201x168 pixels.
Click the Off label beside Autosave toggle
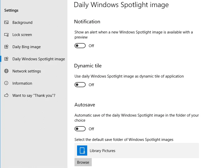pyautogui.click(x=91, y=129)
